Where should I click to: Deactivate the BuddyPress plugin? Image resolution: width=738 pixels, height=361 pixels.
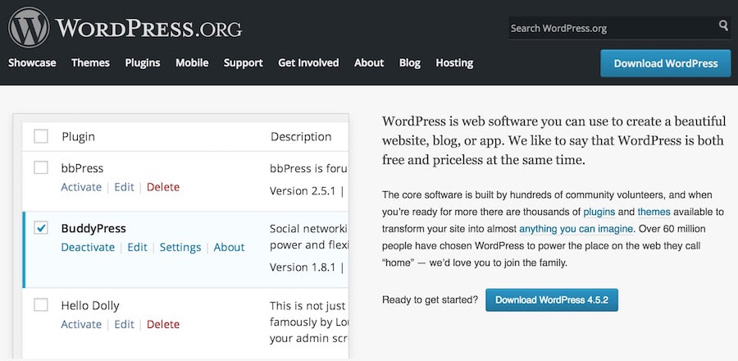coord(88,247)
